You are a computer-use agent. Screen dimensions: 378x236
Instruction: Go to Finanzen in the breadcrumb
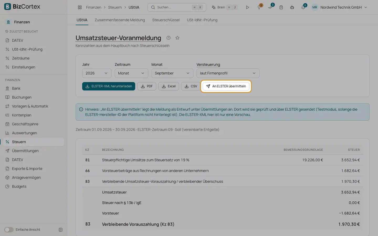pyautogui.click(x=93, y=7)
